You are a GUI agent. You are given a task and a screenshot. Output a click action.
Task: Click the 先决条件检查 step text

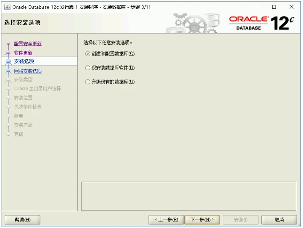[28, 107]
